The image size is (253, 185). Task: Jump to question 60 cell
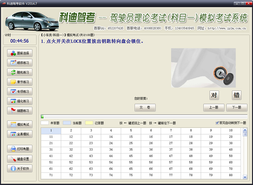[x=231, y=163]
